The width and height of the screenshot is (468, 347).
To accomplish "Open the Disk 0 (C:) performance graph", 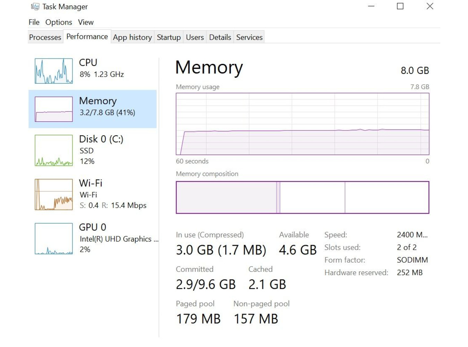I will click(x=54, y=151).
